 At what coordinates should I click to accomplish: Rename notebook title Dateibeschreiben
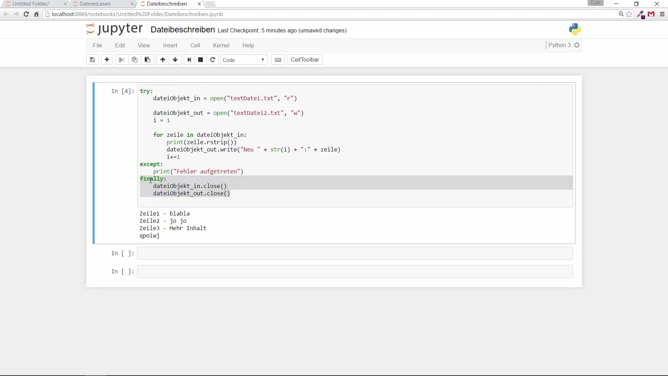tap(183, 30)
